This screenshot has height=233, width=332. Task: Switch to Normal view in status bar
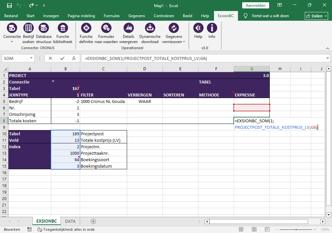[241, 229]
